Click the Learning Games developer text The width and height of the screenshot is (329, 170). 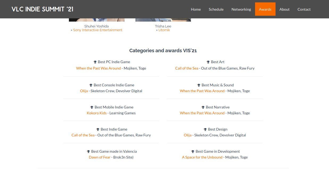point(122,113)
